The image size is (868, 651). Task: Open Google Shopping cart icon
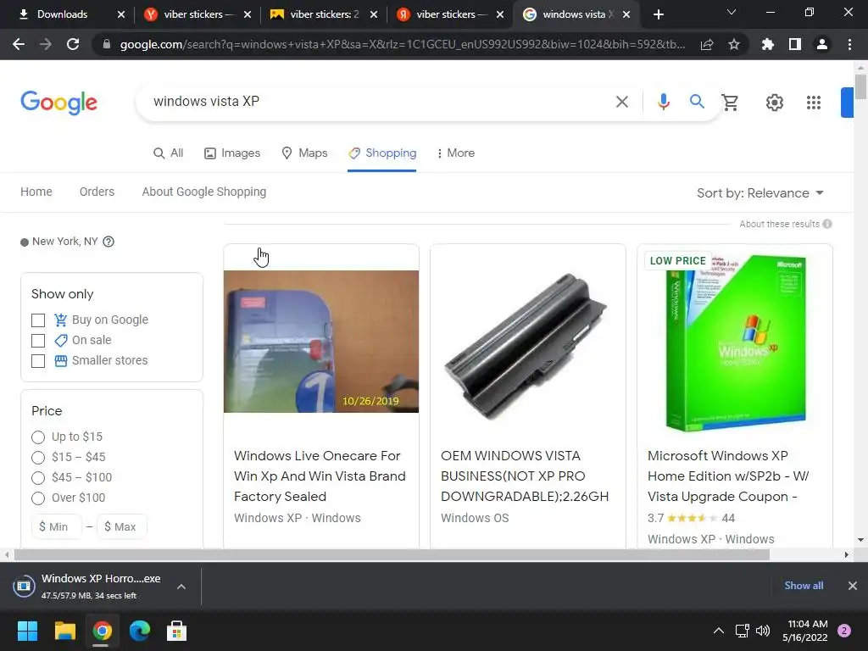tap(730, 103)
